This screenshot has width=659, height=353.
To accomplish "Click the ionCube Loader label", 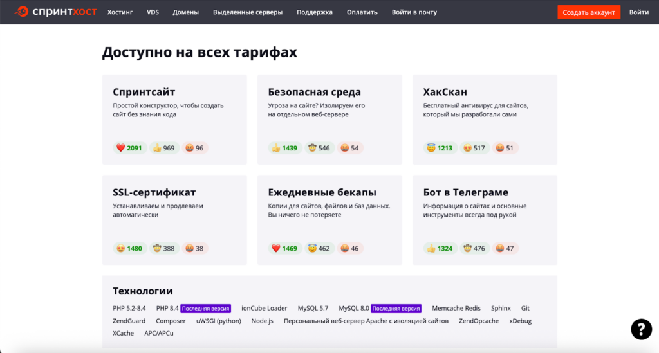I will 264,308.
